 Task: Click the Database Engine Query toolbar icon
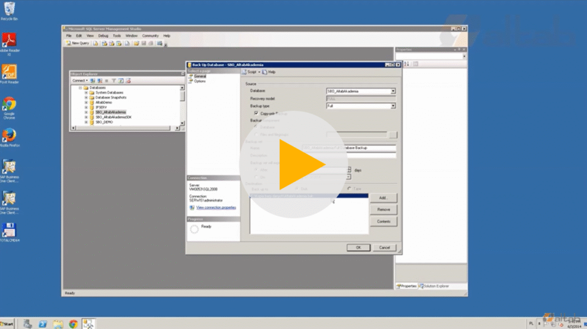[x=96, y=43]
